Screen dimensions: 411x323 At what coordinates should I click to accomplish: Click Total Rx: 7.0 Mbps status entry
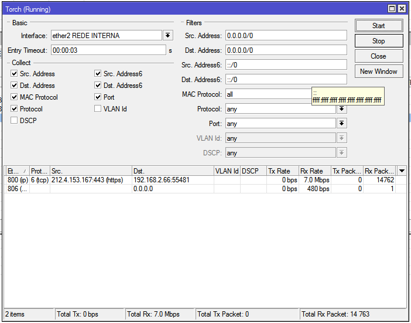(x=160, y=314)
